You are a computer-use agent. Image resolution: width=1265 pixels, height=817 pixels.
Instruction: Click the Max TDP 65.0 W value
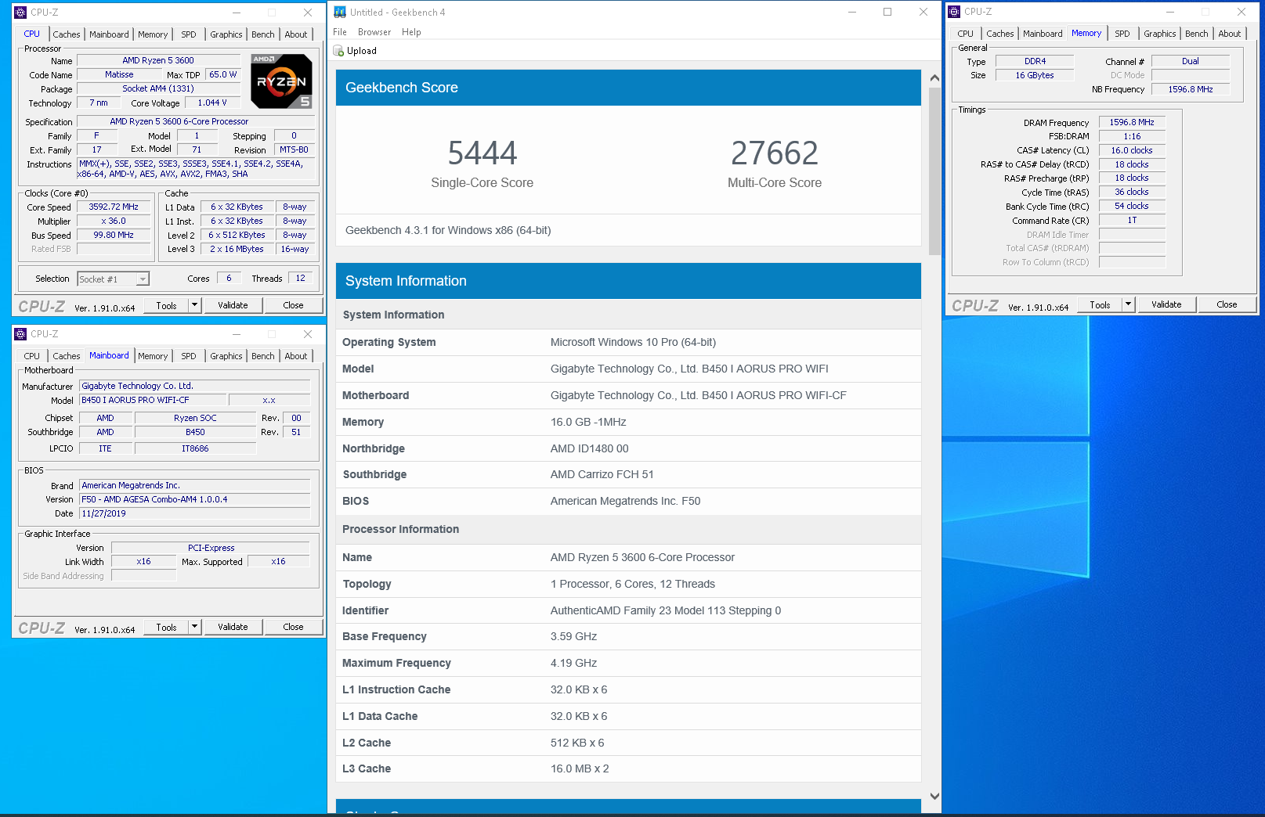pos(223,74)
